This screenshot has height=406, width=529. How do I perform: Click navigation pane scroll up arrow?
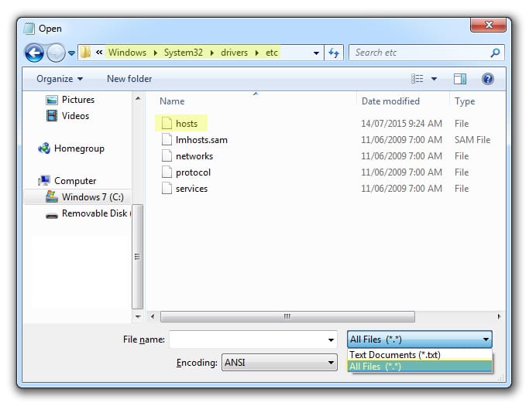tap(138, 98)
